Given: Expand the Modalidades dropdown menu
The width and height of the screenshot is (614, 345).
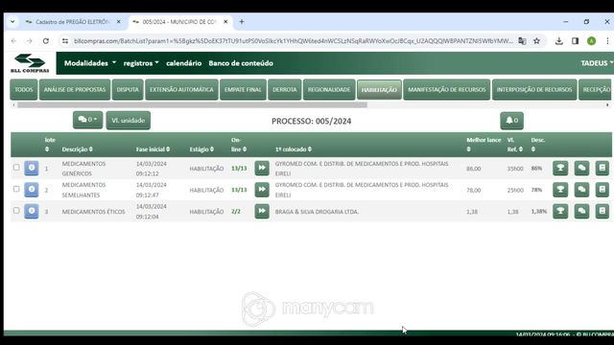Looking at the screenshot, I should coord(90,63).
